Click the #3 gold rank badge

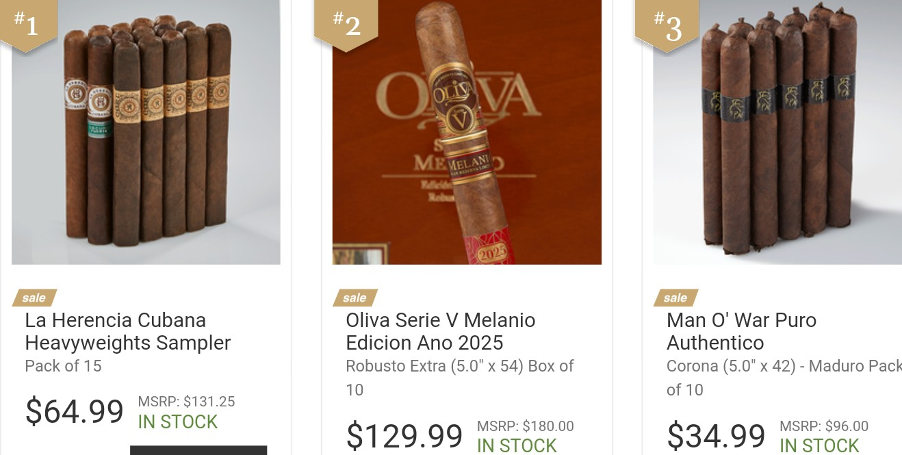point(667,23)
